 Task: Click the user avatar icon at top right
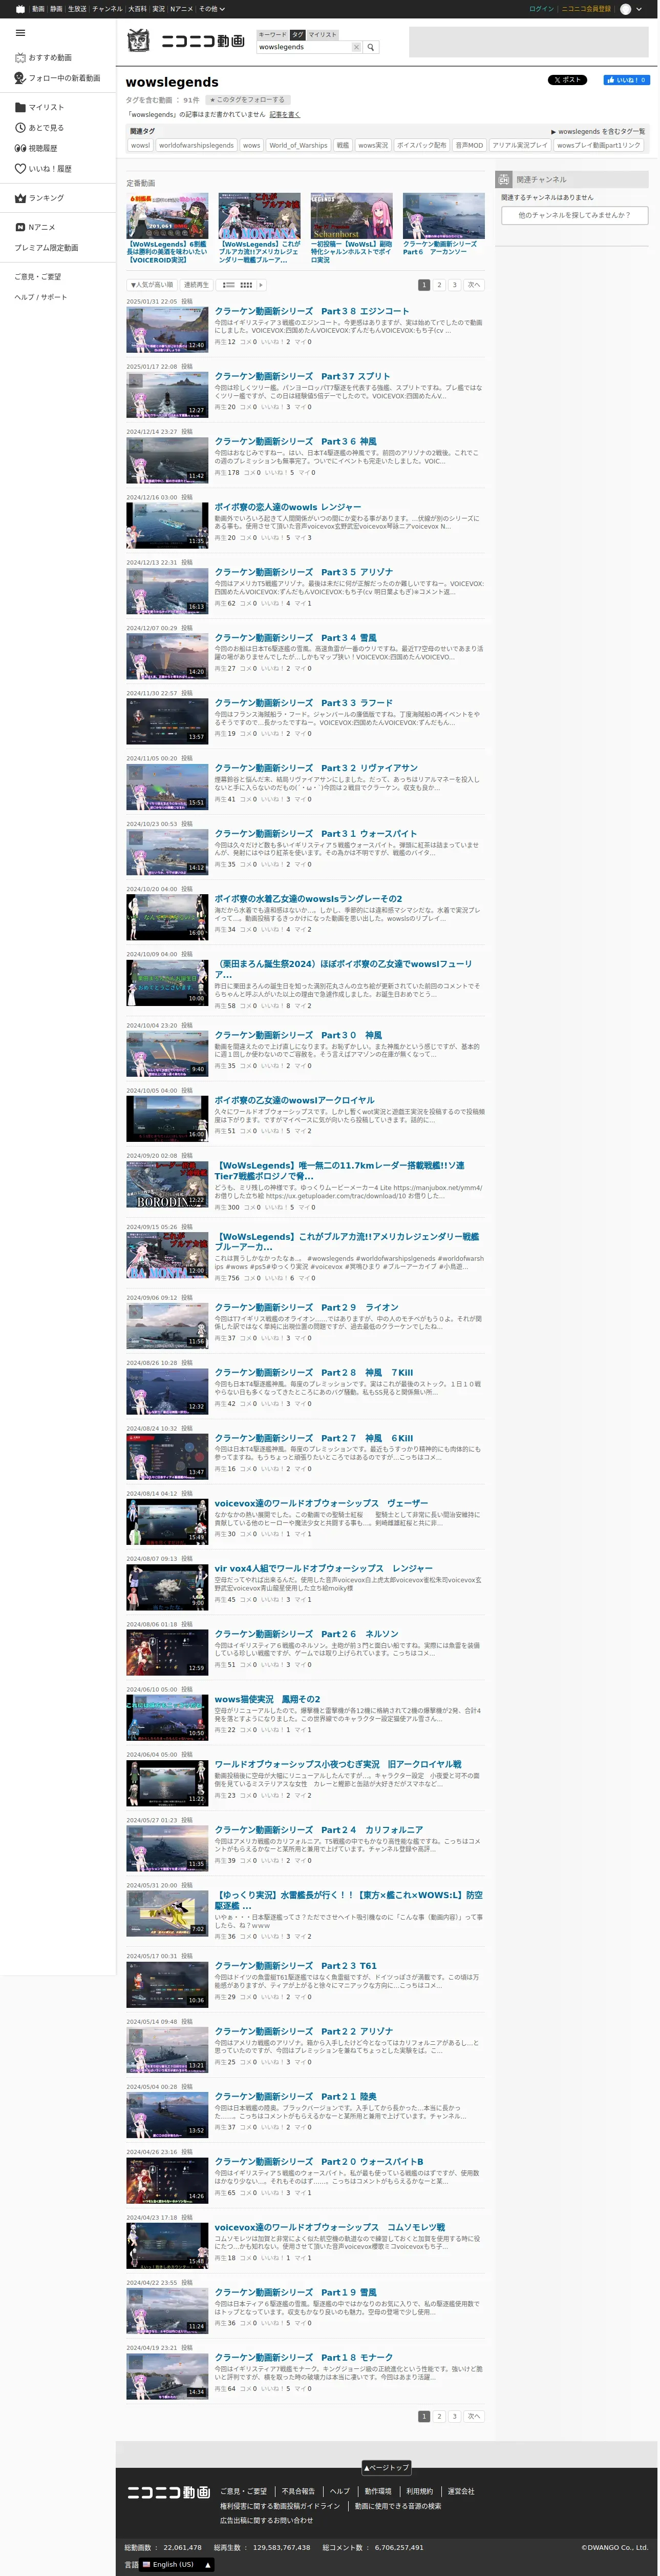(x=625, y=8)
